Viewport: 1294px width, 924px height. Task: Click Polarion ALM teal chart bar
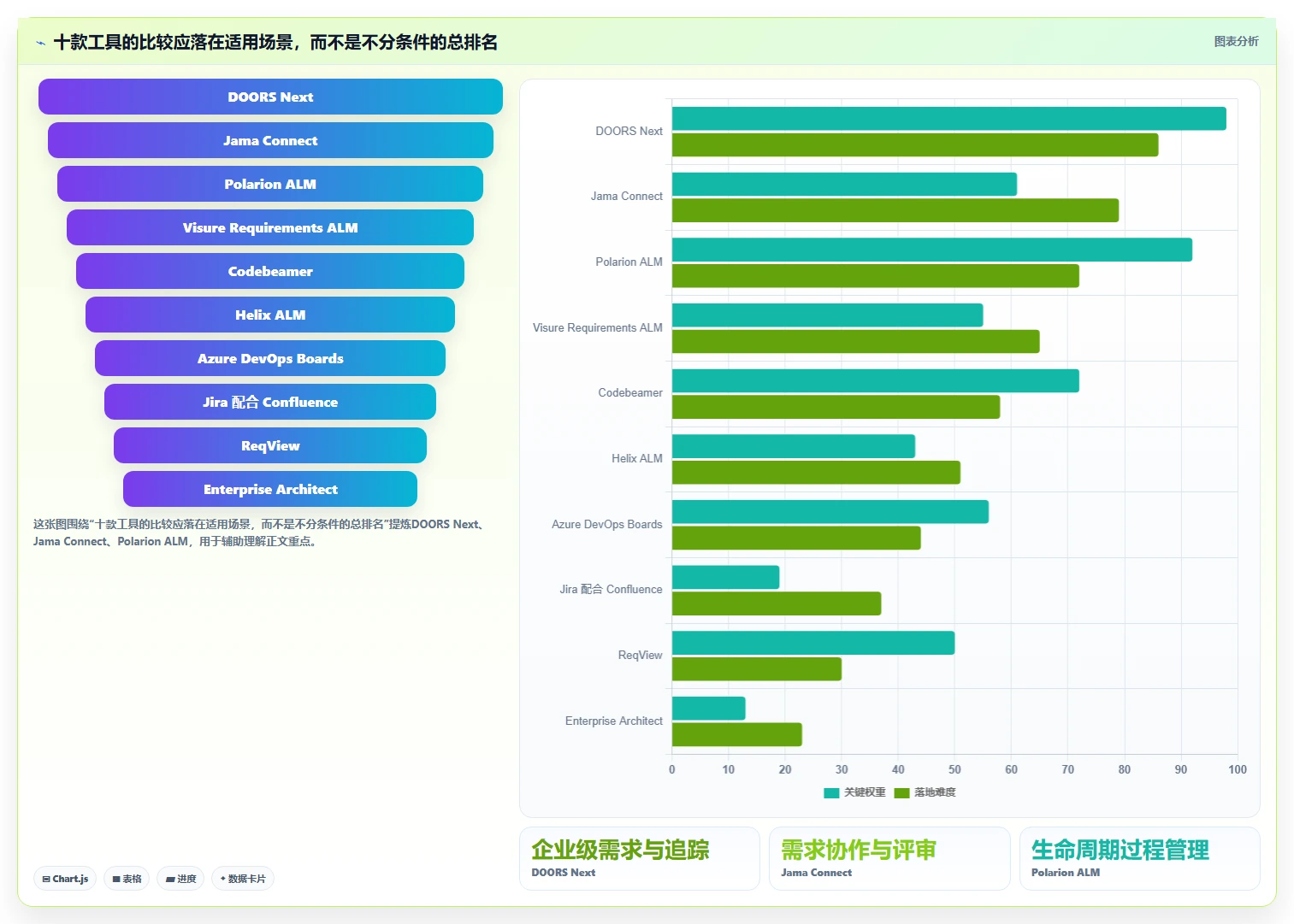click(932, 250)
